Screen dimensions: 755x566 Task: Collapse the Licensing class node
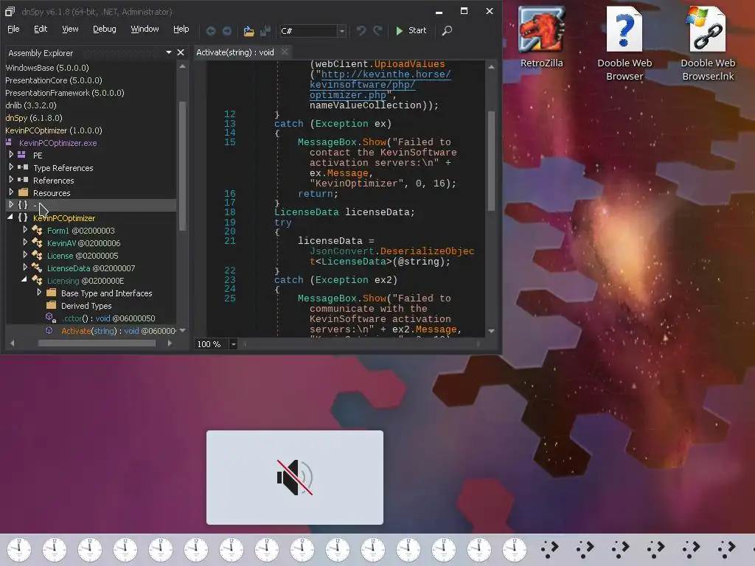(x=24, y=279)
